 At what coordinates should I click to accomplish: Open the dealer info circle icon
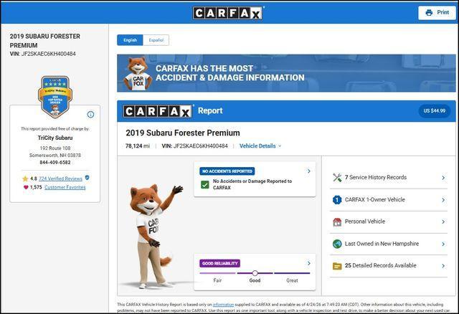click(91, 115)
